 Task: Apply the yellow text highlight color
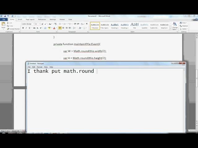(x=49, y=28)
